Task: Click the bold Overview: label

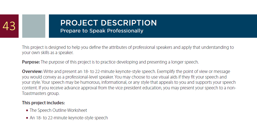Action: 32,72
